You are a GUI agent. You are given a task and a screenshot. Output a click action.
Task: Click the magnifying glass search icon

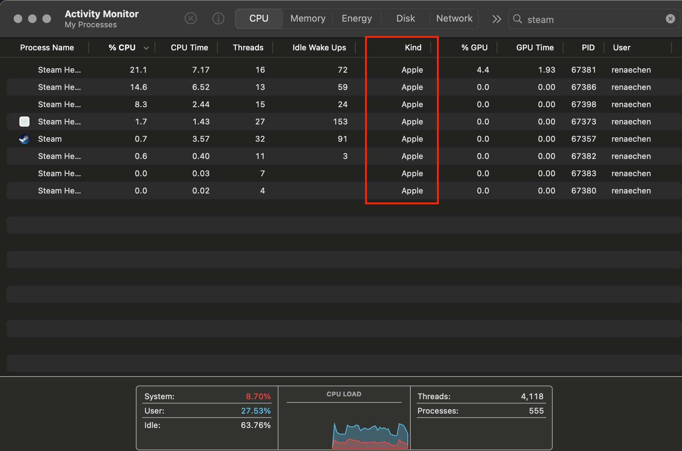pyautogui.click(x=517, y=19)
